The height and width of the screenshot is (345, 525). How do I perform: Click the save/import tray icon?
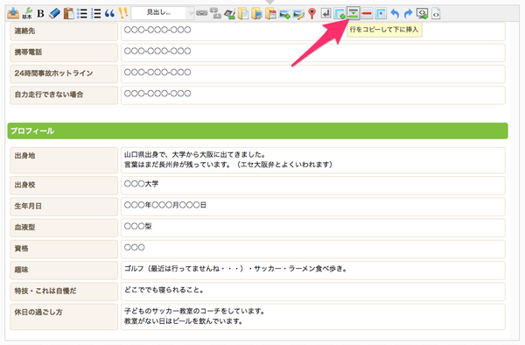[x=13, y=13]
